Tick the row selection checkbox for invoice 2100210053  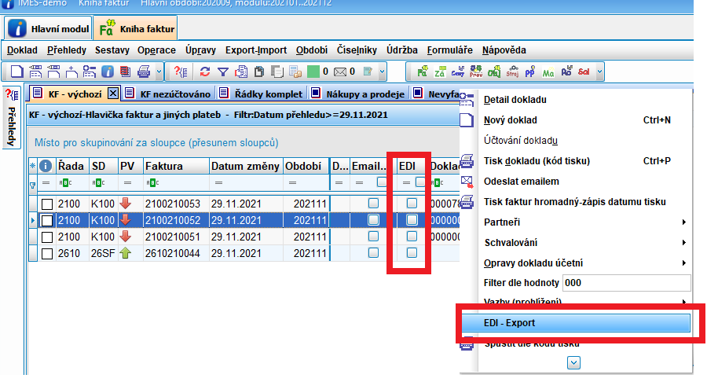tap(47, 204)
